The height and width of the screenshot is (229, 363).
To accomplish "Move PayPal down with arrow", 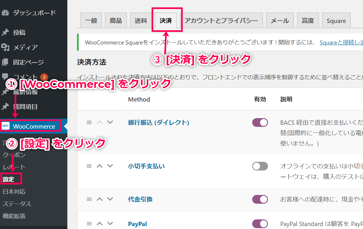I will [110, 224].
